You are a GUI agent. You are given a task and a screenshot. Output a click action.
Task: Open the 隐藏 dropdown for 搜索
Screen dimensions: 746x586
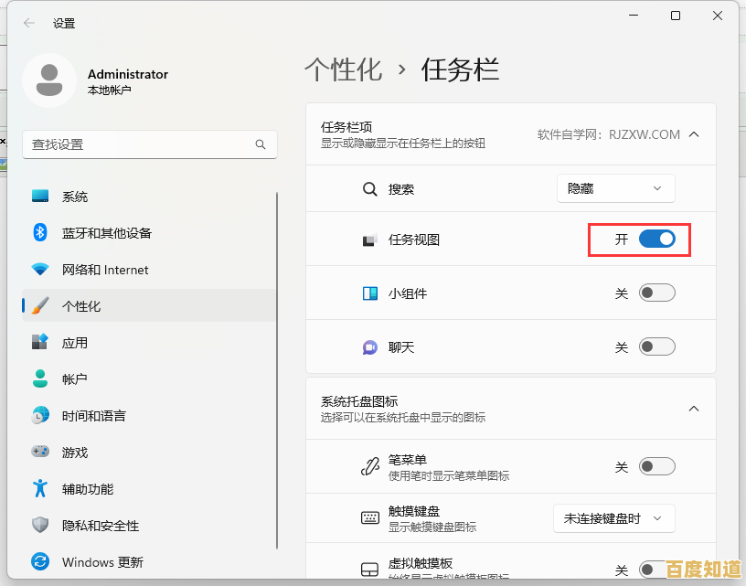[615, 188]
